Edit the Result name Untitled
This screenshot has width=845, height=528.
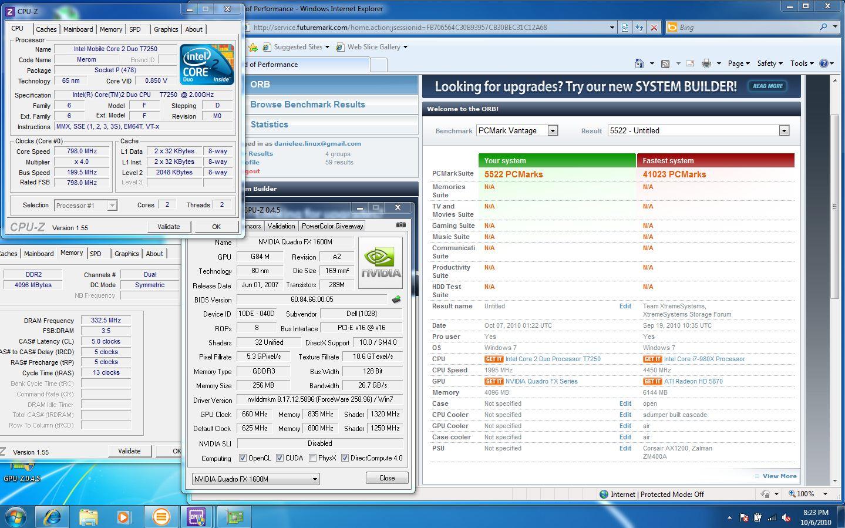[625, 306]
